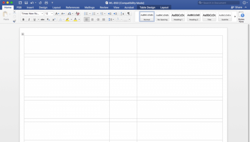Screen dimensions: 250x142
Task: Click the Bullets list icon
Action: [x=86, y=14]
